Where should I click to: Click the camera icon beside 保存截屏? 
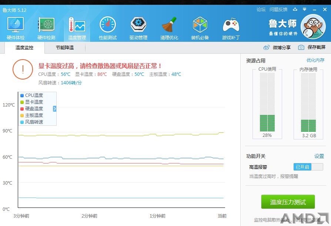click(301, 47)
